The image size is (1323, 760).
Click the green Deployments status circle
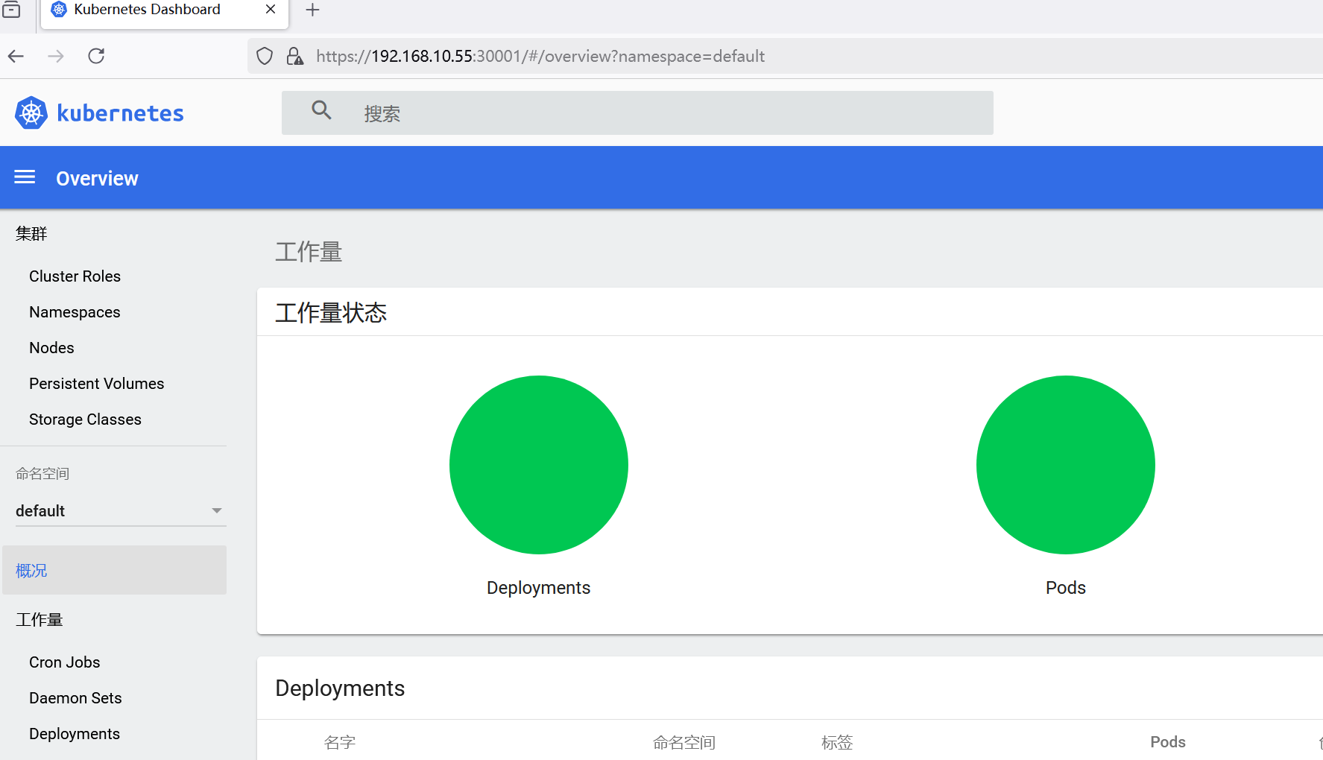538,464
